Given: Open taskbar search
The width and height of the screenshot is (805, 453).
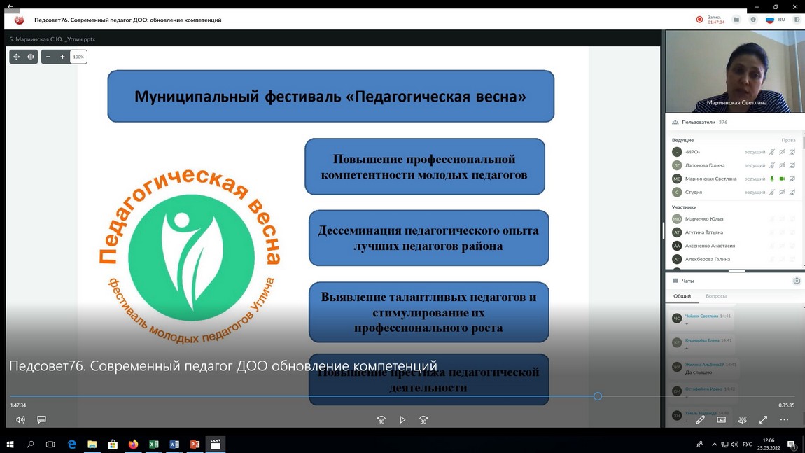Looking at the screenshot, I should [x=30, y=445].
